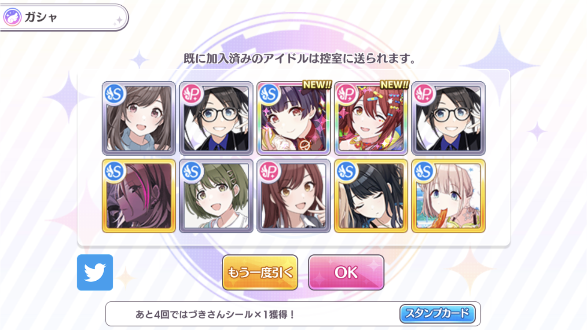587x330 pixels.
Task: Select the auburn-haired peace-sign idol card
Action: [293, 196]
